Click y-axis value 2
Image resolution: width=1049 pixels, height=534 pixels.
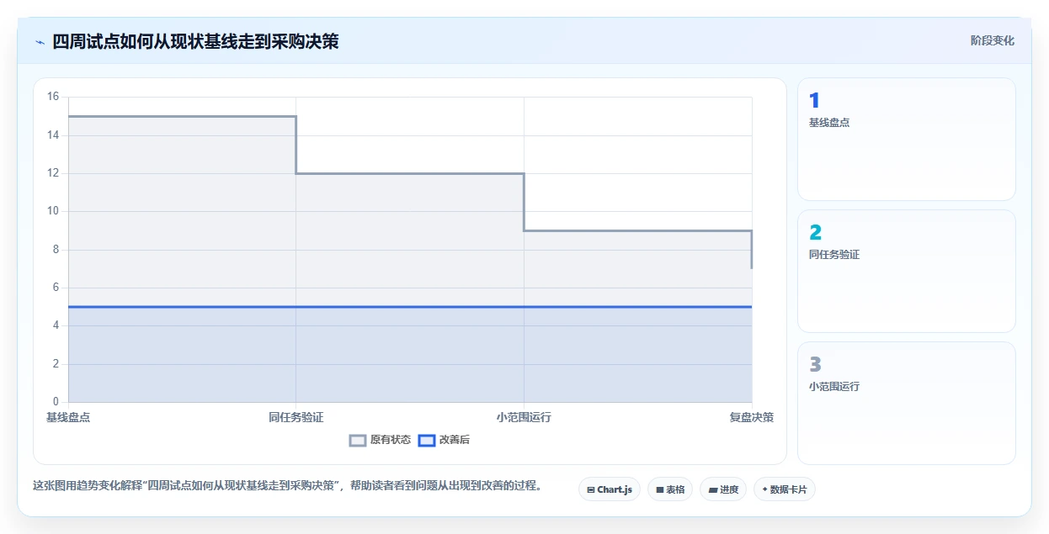56,364
